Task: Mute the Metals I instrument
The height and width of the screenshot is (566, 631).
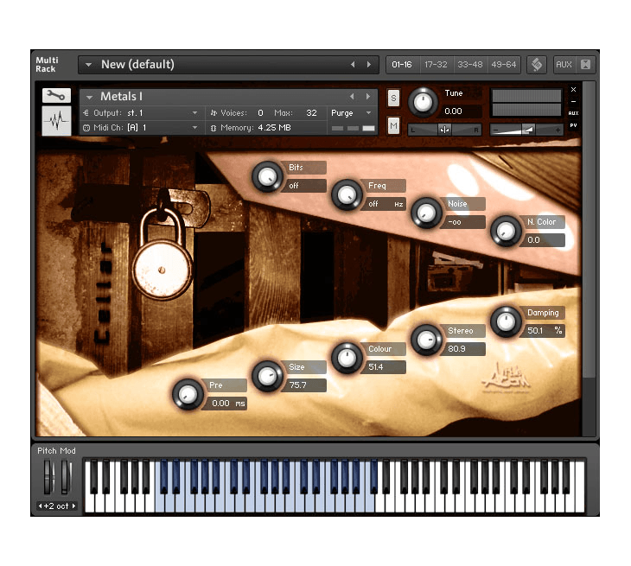Action: tap(393, 126)
